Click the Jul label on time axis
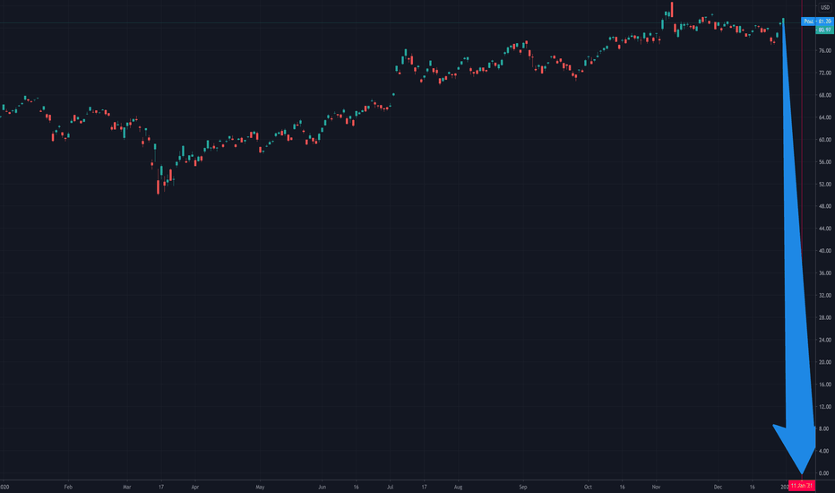This screenshot has height=493, width=835. pyautogui.click(x=391, y=487)
